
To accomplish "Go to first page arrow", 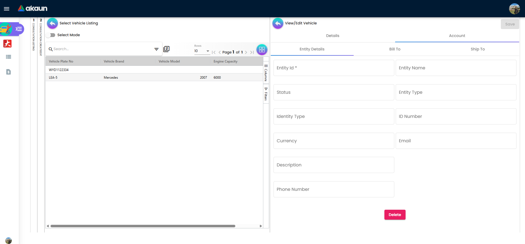I will tap(214, 52).
